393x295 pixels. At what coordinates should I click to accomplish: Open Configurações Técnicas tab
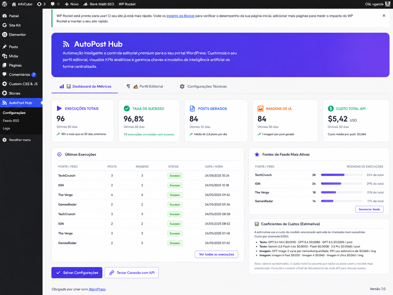[x=203, y=86]
